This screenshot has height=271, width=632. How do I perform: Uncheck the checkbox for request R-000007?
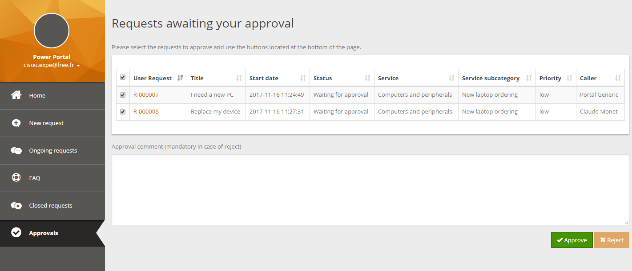tap(123, 95)
